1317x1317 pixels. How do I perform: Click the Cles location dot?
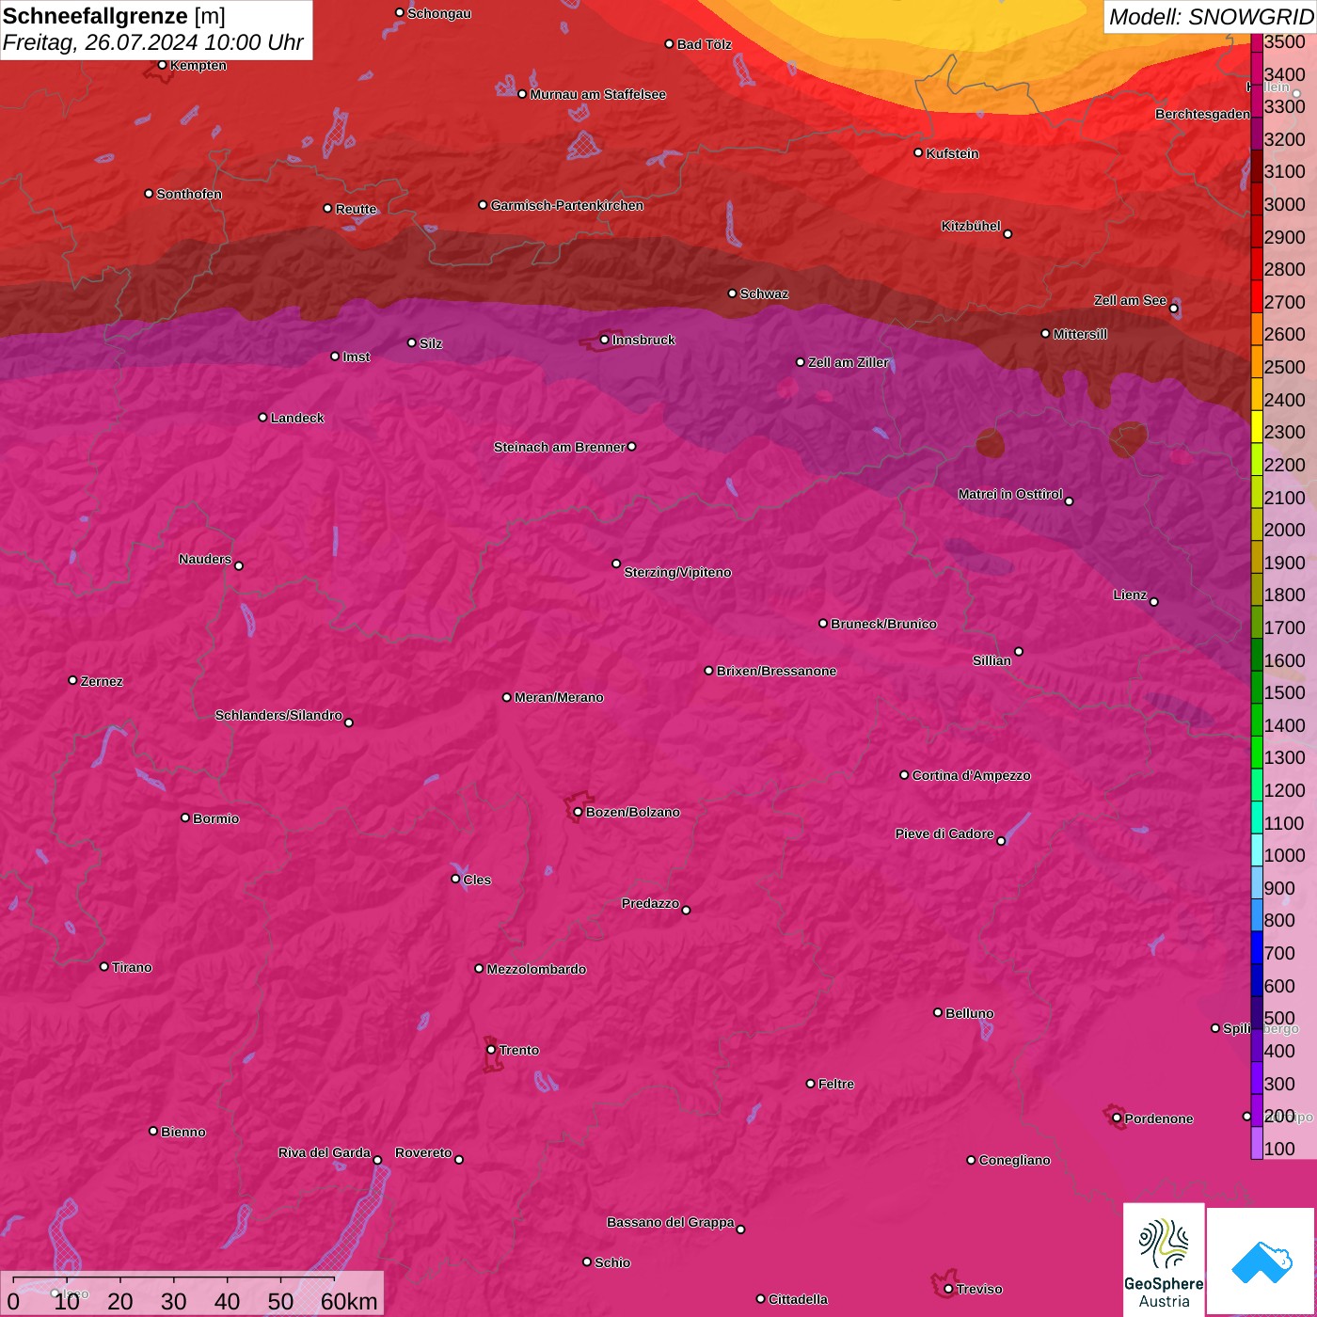click(455, 879)
